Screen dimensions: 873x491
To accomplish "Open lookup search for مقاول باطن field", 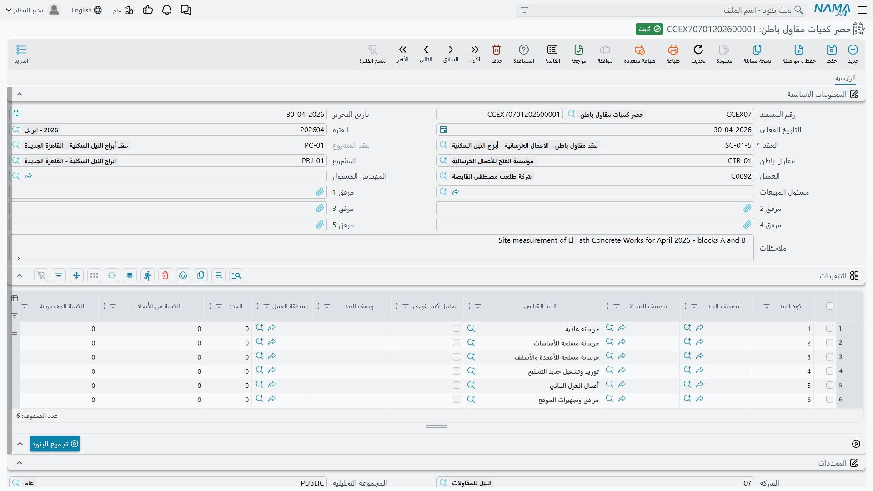I will click(x=443, y=160).
